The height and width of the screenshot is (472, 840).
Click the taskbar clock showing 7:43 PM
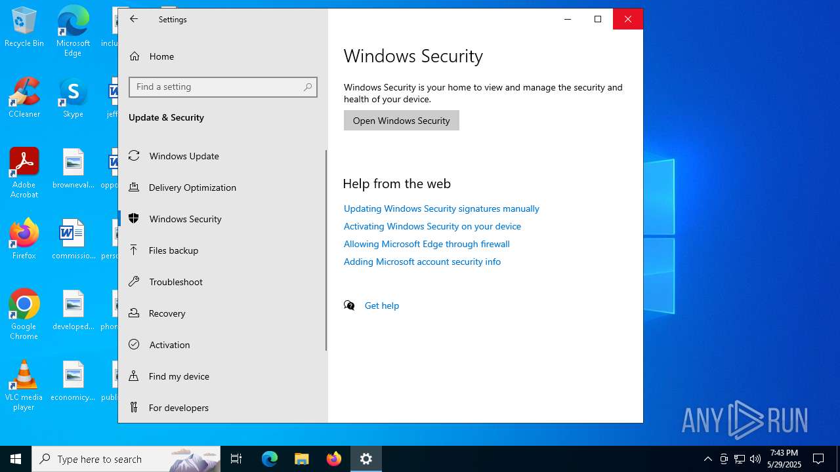(784, 459)
